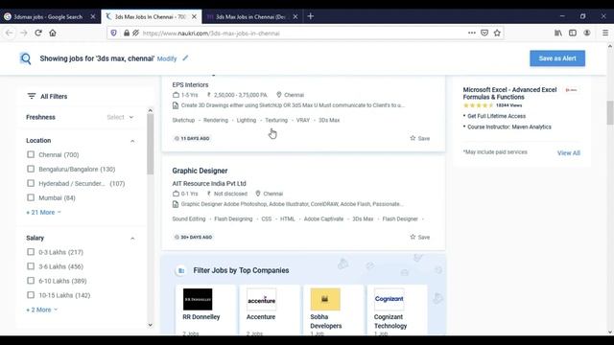This screenshot has width=614, height=345.
Task: Check the 0-3 Lakhs salary filter
Action: click(x=31, y=252)
